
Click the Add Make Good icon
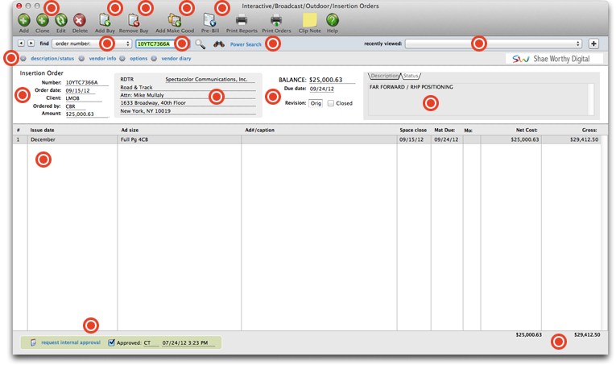point(174,19)
